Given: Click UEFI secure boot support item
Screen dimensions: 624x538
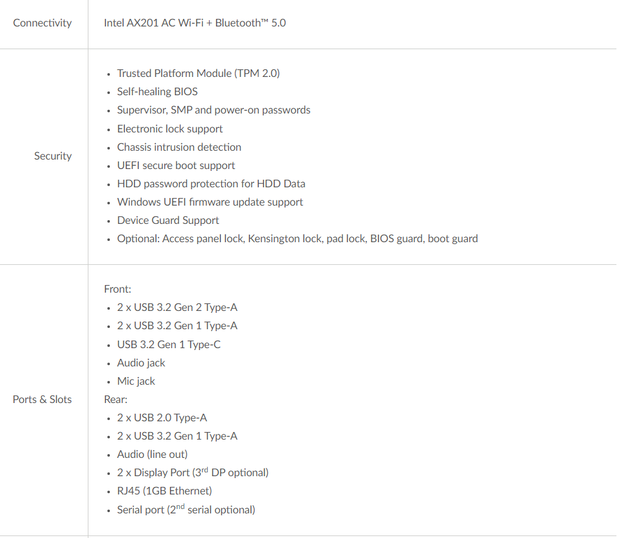Looking at the screenshot, I should 176,165.
